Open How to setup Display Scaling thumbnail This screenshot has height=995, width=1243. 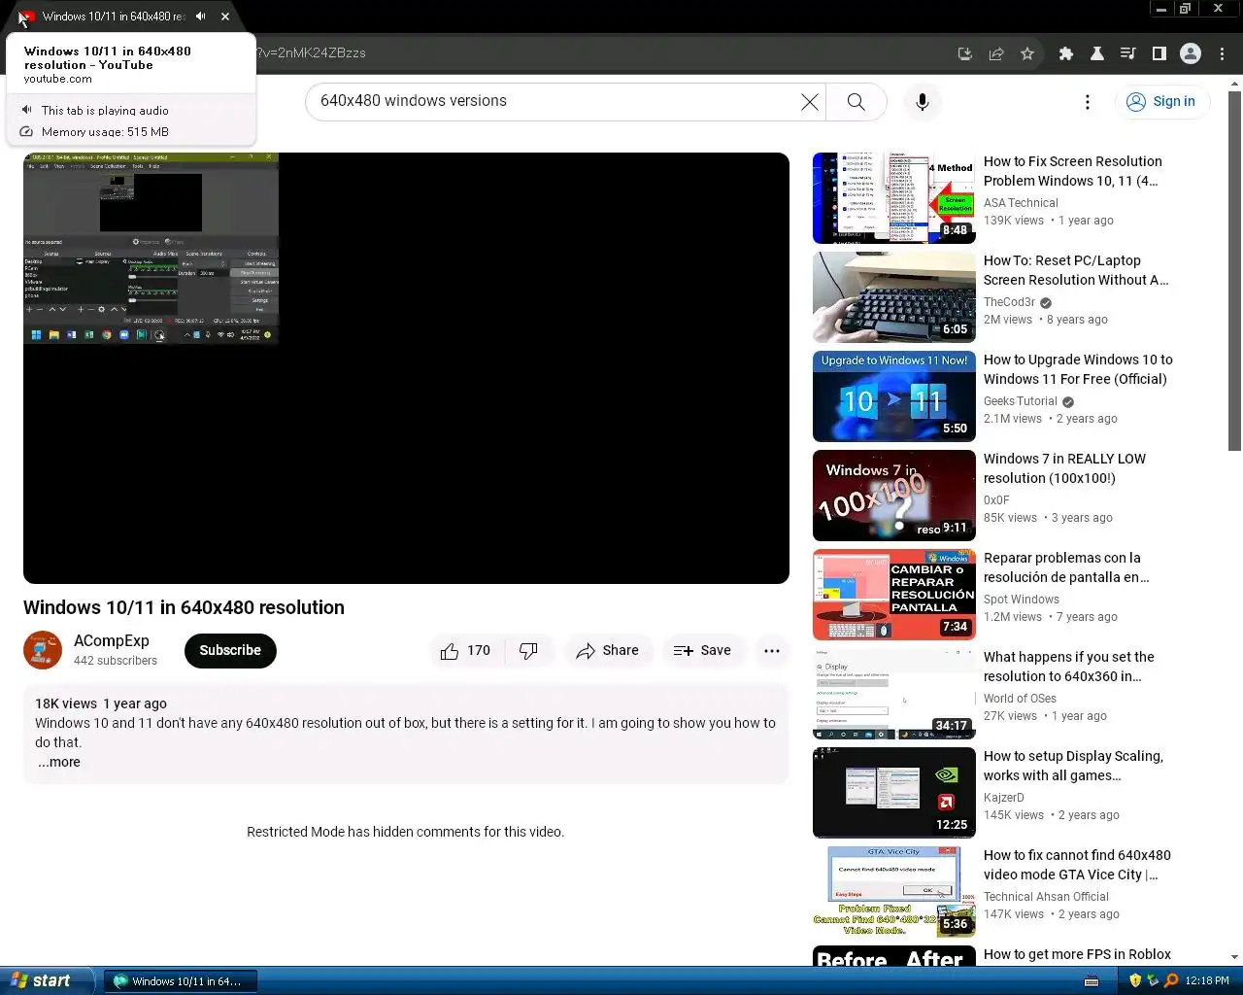pyautogui.click(x=894, y=793)
